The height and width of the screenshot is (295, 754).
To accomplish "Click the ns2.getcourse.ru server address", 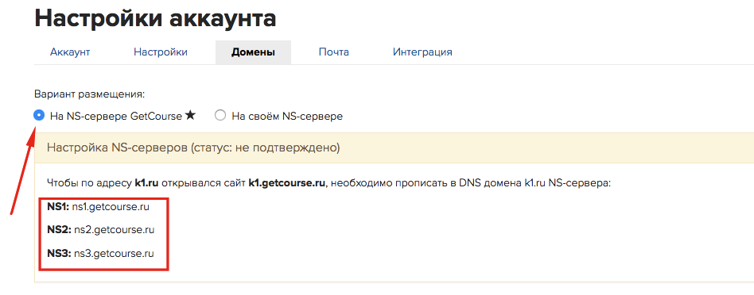I will pyautogui.click(x=114, y=230).
